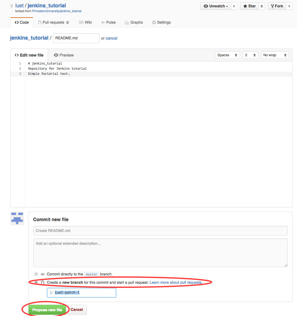The height and width of the screenshot is (316, 297).
Task: Click the description textarea resize handle
Action: coord(286,266)
